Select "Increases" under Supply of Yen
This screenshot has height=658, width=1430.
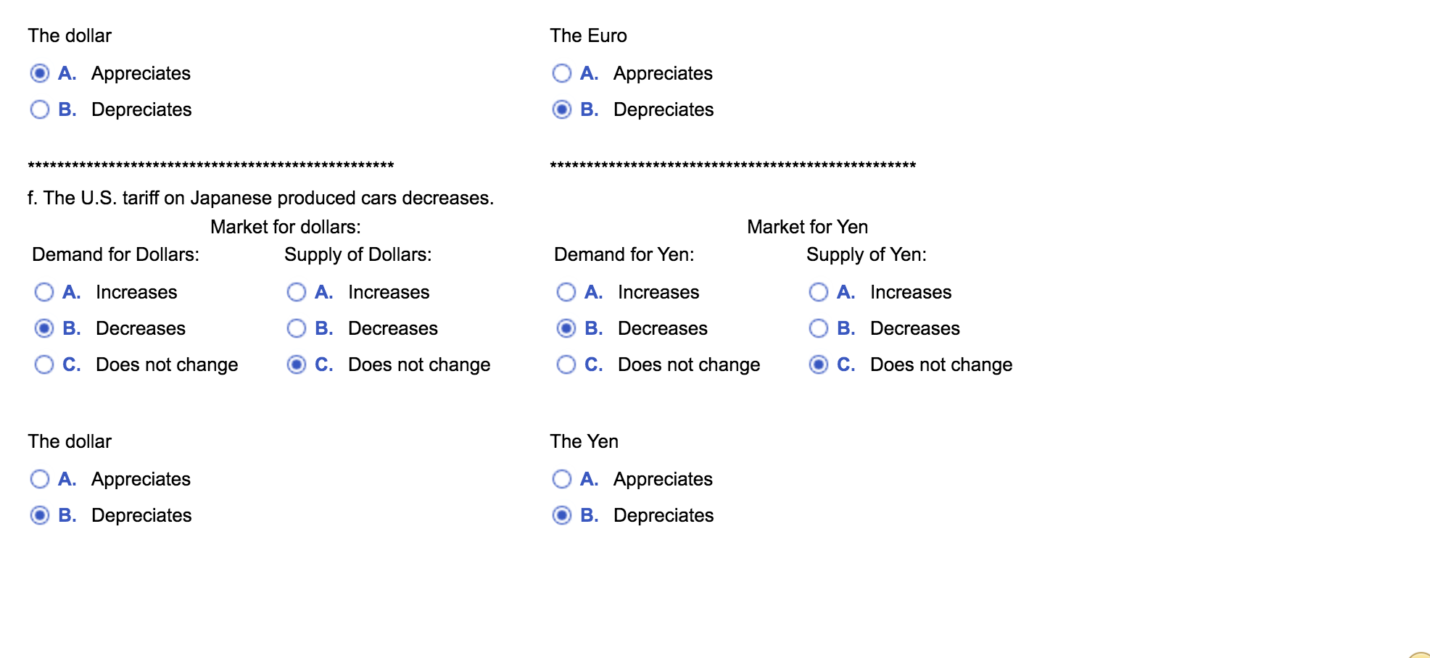click(819, 292)
